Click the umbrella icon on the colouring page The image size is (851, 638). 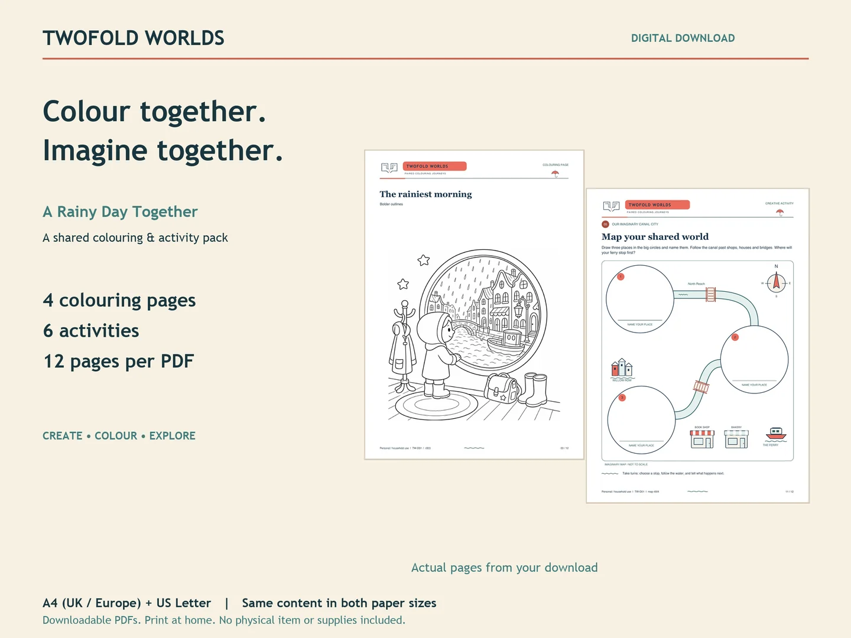(555, 174)
